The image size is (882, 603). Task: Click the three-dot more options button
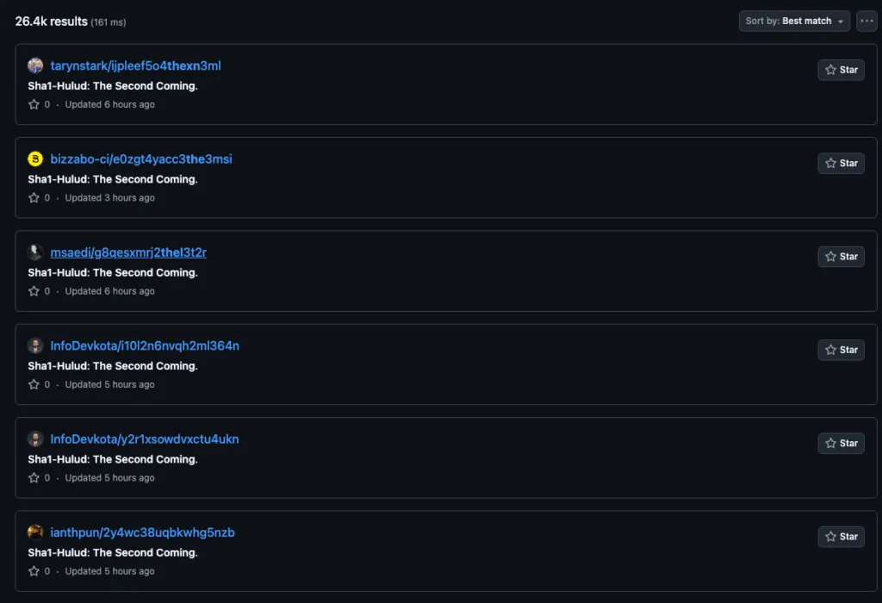click(866, 21)
